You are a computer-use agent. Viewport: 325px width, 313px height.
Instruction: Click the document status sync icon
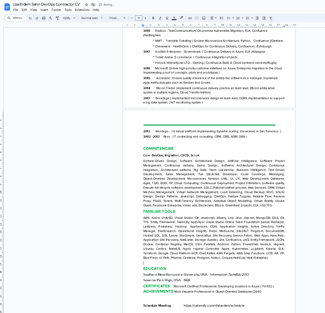100,4
